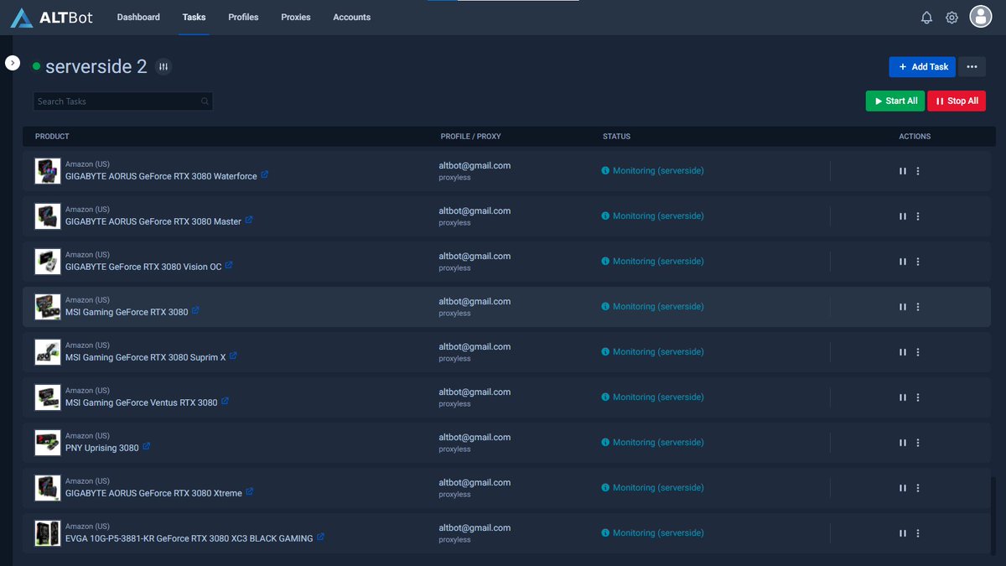Click the Waterforce product thumbnail
Screen dimensions: 1006x566
pos(48,171)
